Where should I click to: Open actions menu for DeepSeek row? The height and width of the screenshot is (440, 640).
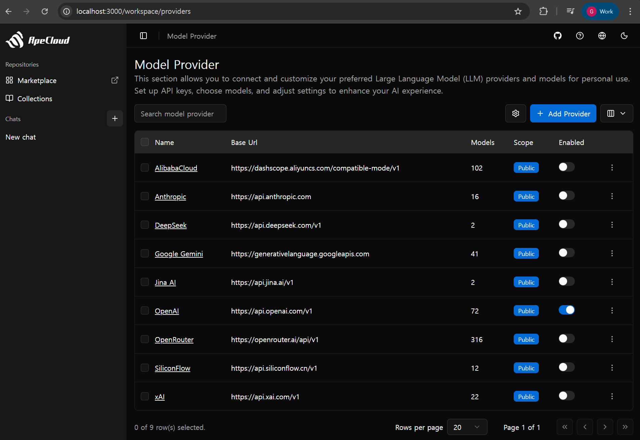point(612,225)
